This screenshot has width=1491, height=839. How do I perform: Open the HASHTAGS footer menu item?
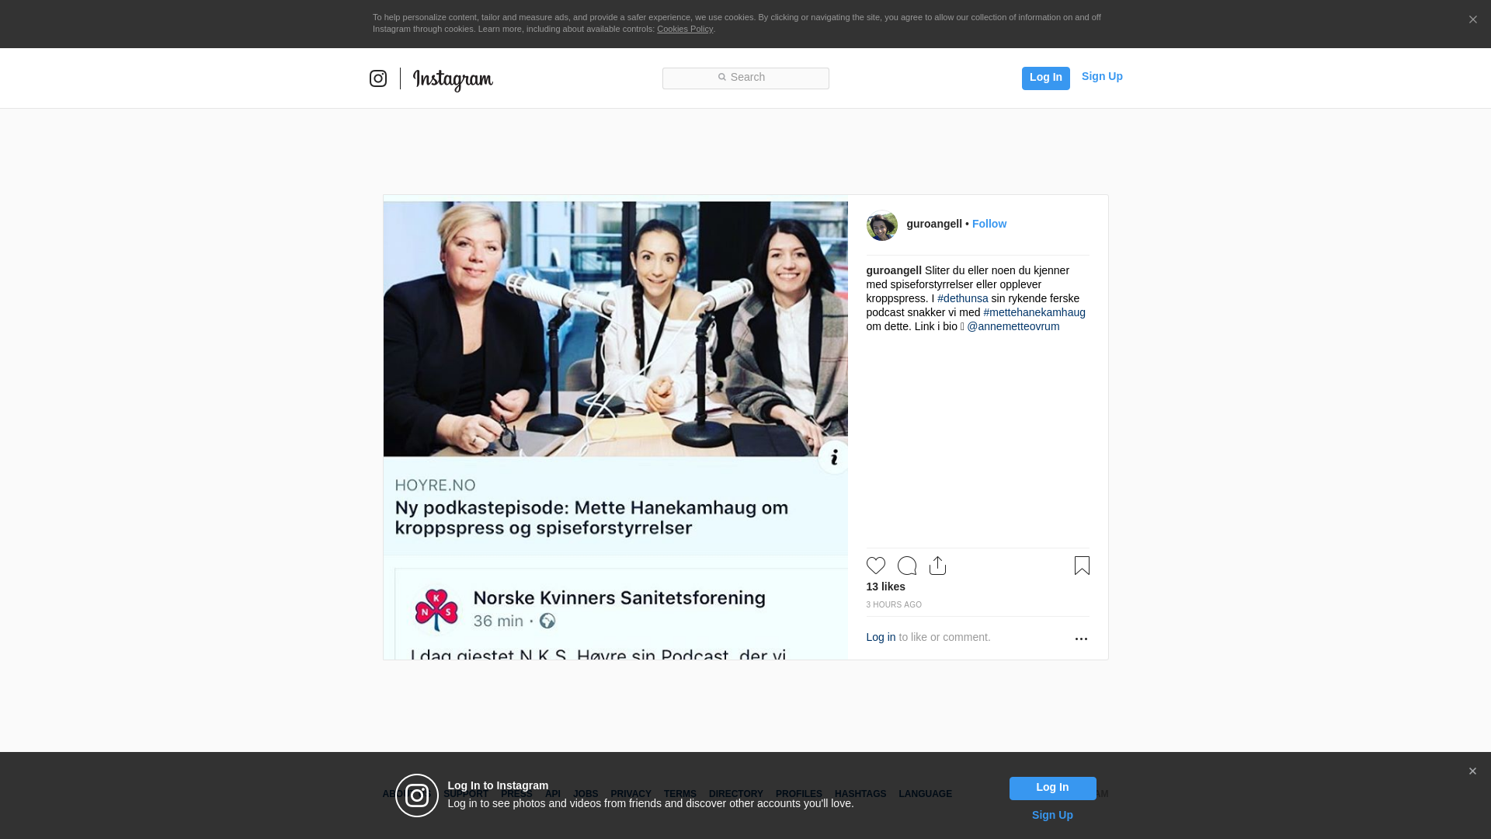pyautogui.click(x=860, y=794)
